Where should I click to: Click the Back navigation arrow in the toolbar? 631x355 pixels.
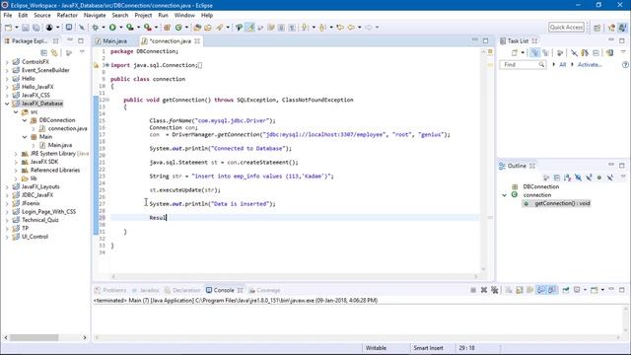click(x=351, y=28)
